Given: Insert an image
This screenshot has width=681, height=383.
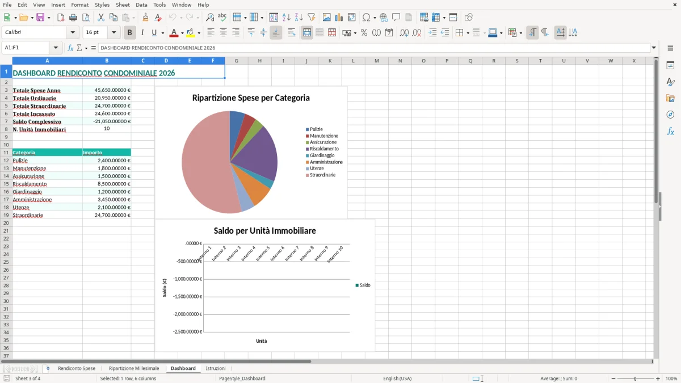Looking at the screenshot, I should [327, 18].
